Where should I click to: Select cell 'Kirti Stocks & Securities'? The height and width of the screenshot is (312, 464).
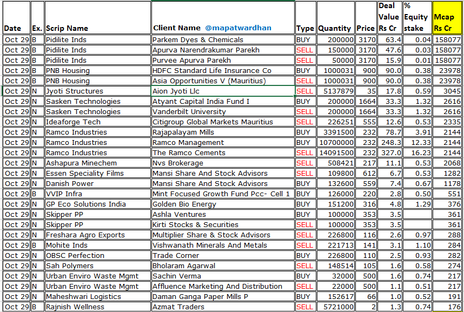click(223, 225)
